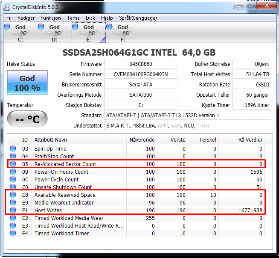The image size is (279, 258).
Task: Click the blue status orb for drive C:
Action: click(x=7, y=27)
